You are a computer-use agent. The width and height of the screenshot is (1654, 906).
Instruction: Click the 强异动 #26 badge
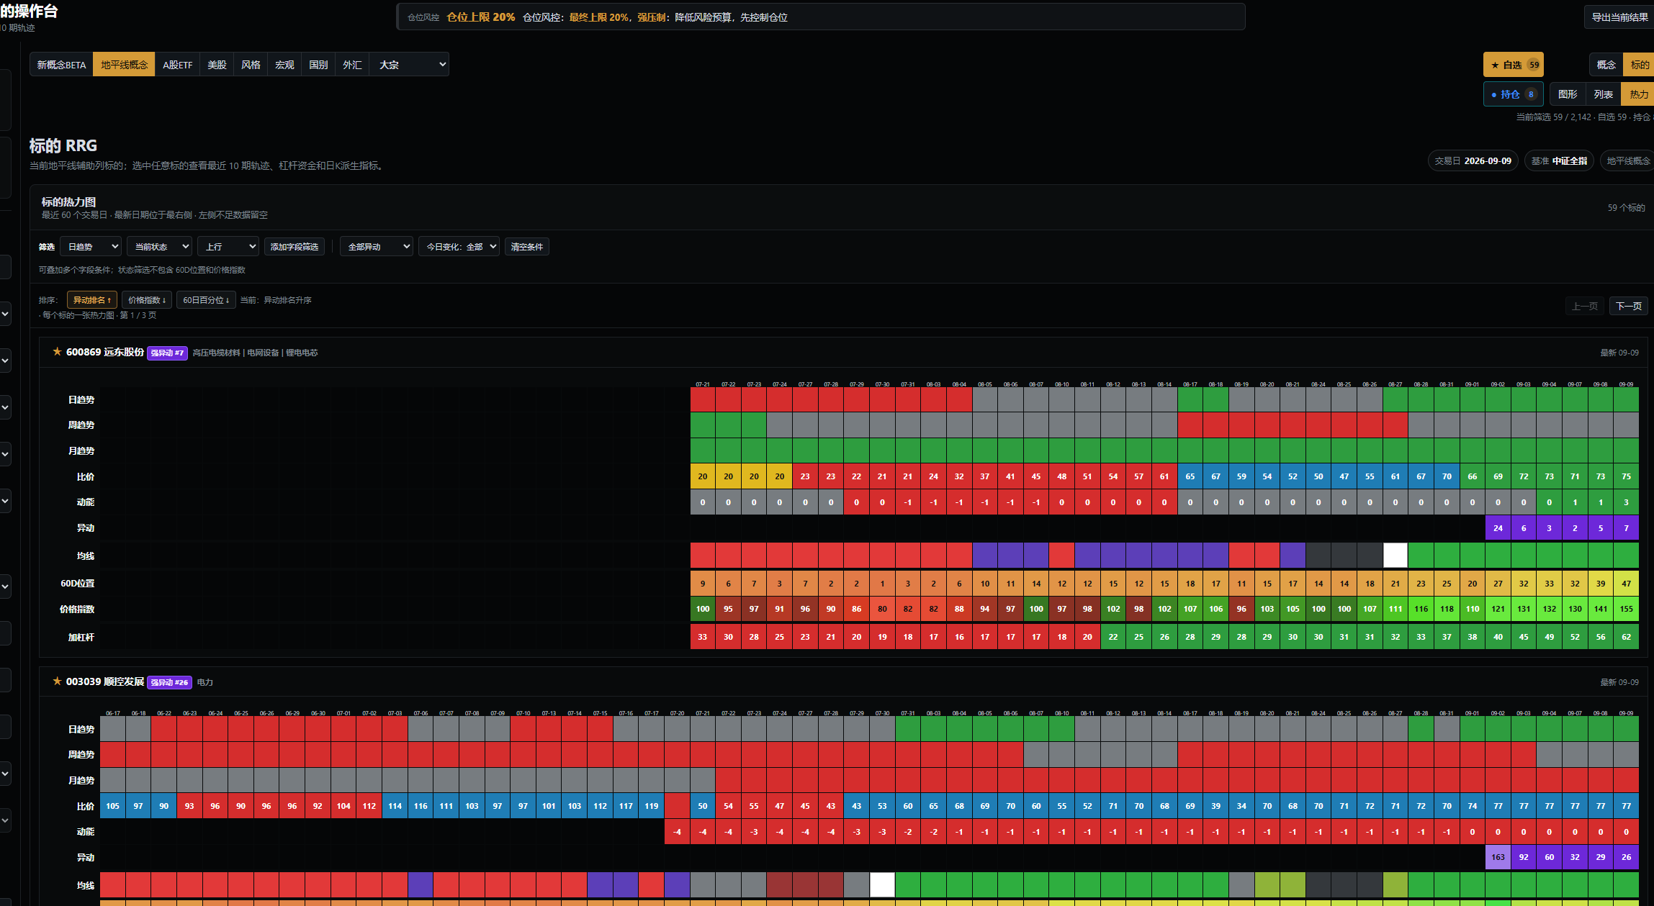pyautogui.click(x=169, y=682)
